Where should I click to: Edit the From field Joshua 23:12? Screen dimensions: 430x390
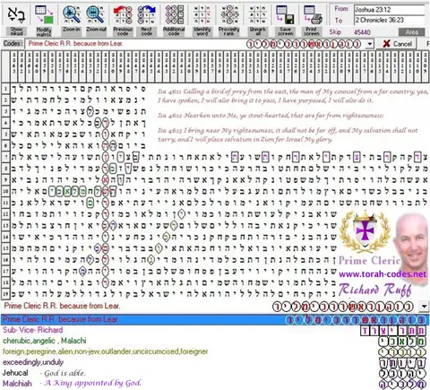point(389,10)
